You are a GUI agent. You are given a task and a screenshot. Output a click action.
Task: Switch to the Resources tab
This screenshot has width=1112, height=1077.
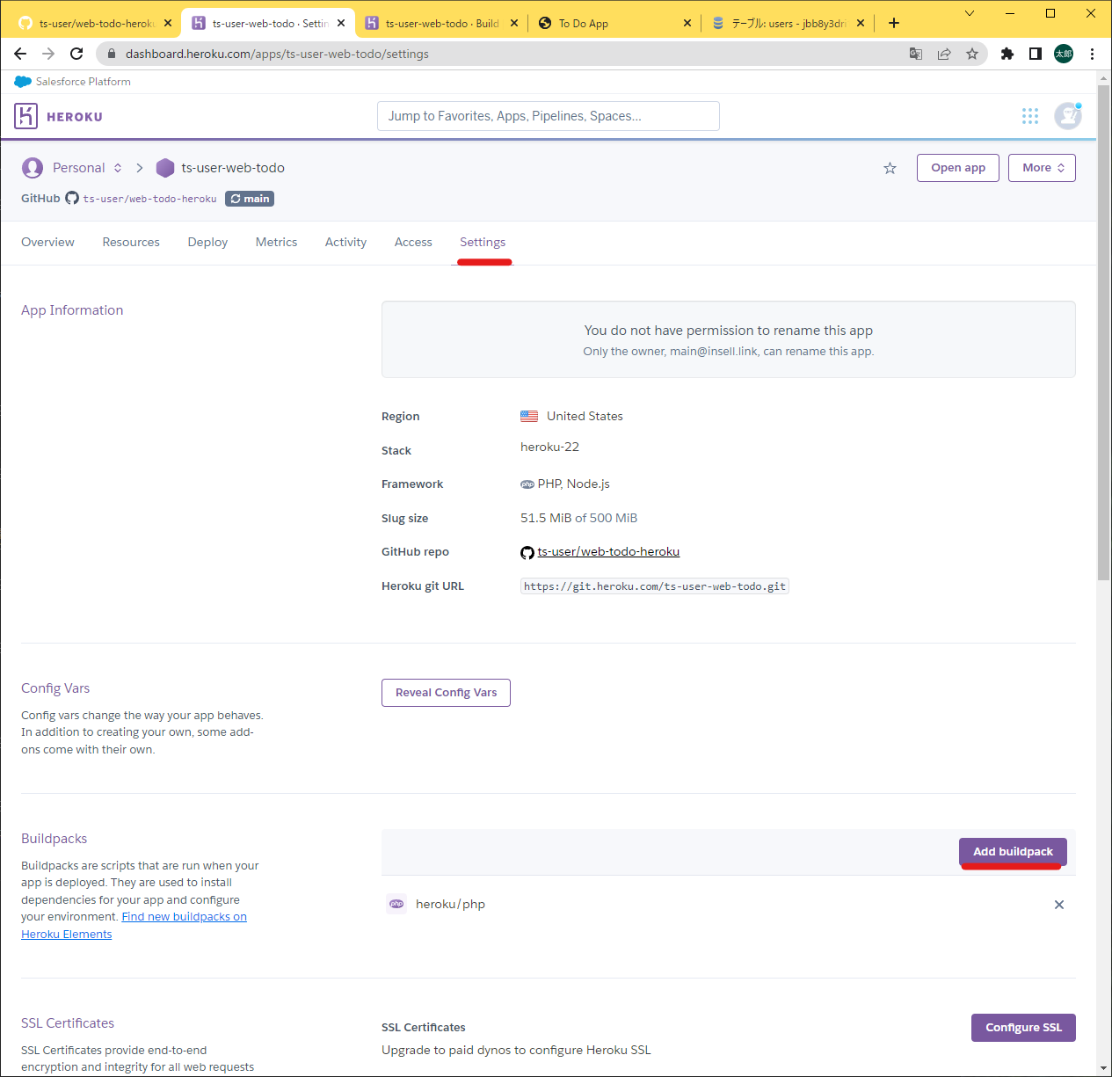131,242
